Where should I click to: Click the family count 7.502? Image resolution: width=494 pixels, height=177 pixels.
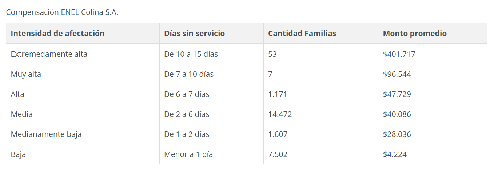[x=278, y=154]
